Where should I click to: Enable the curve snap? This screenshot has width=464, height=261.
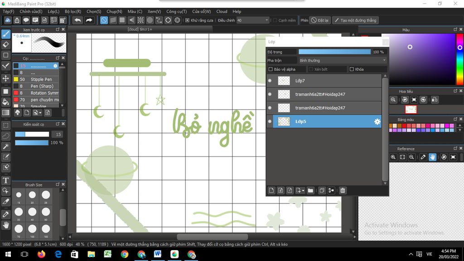[x=159, y=20]
